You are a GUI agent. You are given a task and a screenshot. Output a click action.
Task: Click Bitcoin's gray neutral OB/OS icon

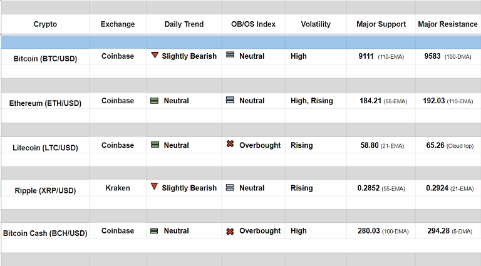(230, 55)
